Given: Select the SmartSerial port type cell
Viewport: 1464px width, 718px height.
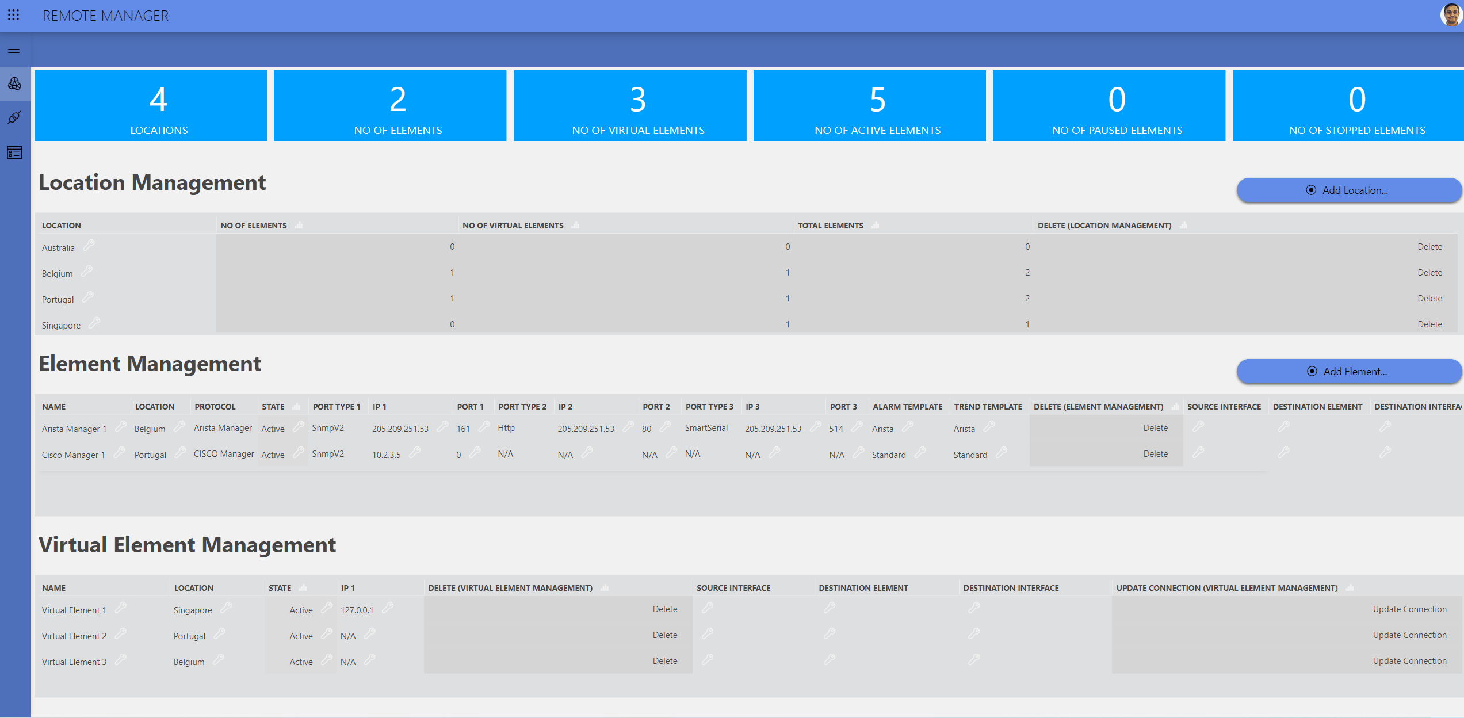Looking at the screenshot, I should (x=706, y=428).
